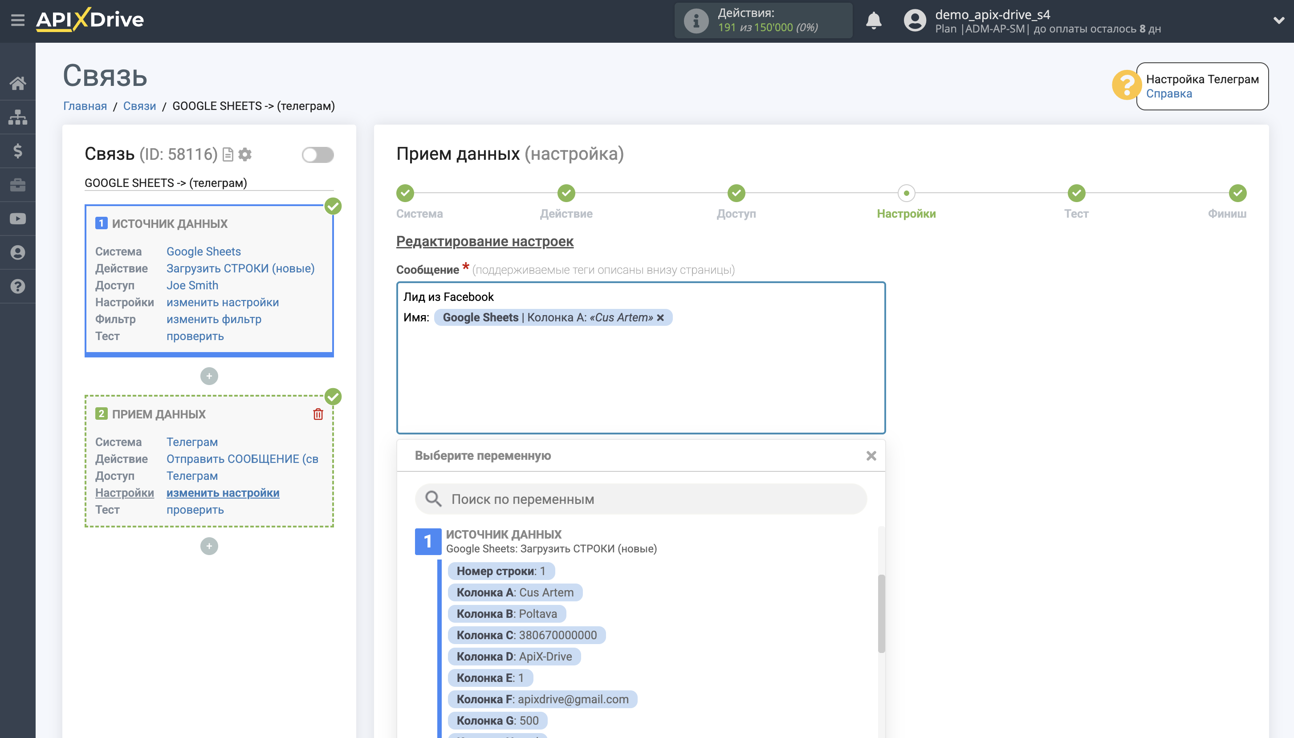The image size is (1294, 738).
Task: Go to the Тест step
Action: (x=1076, y=194)
